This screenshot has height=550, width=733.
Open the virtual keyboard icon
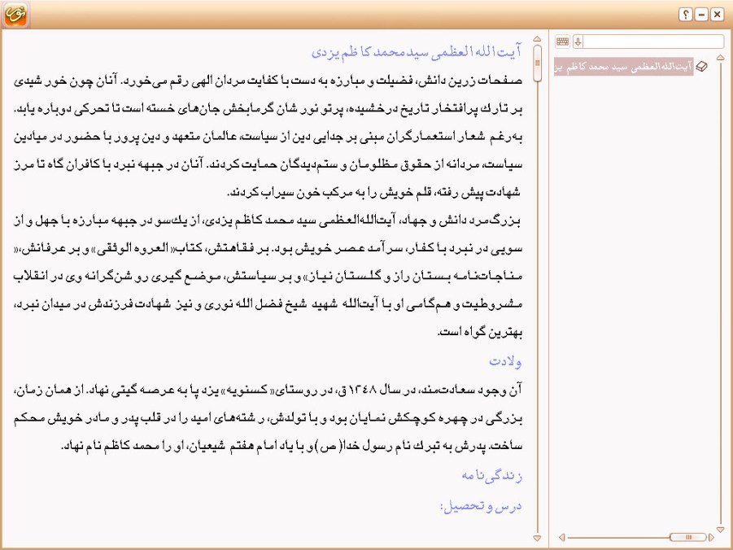coord(562,41)
